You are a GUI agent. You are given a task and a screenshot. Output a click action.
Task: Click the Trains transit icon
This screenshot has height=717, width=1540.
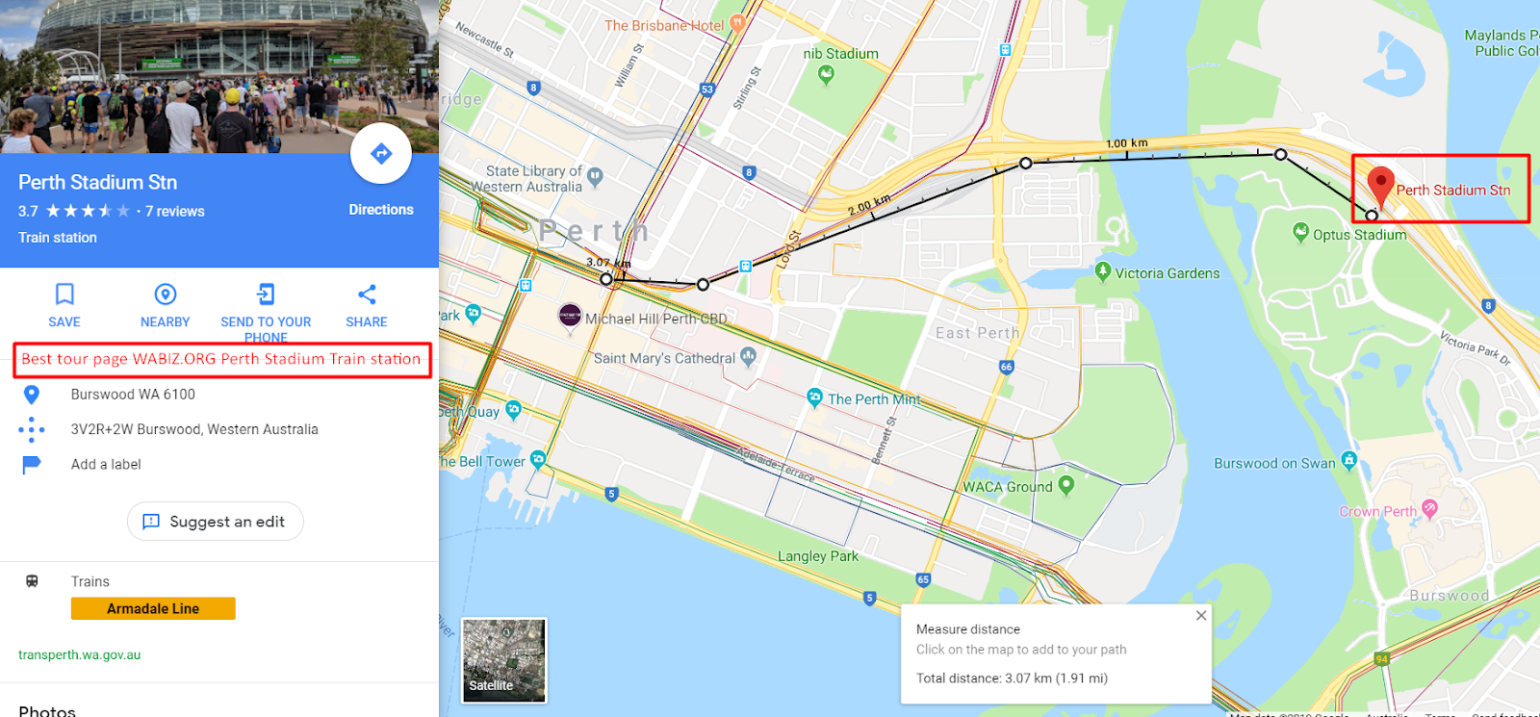(32, 581)
